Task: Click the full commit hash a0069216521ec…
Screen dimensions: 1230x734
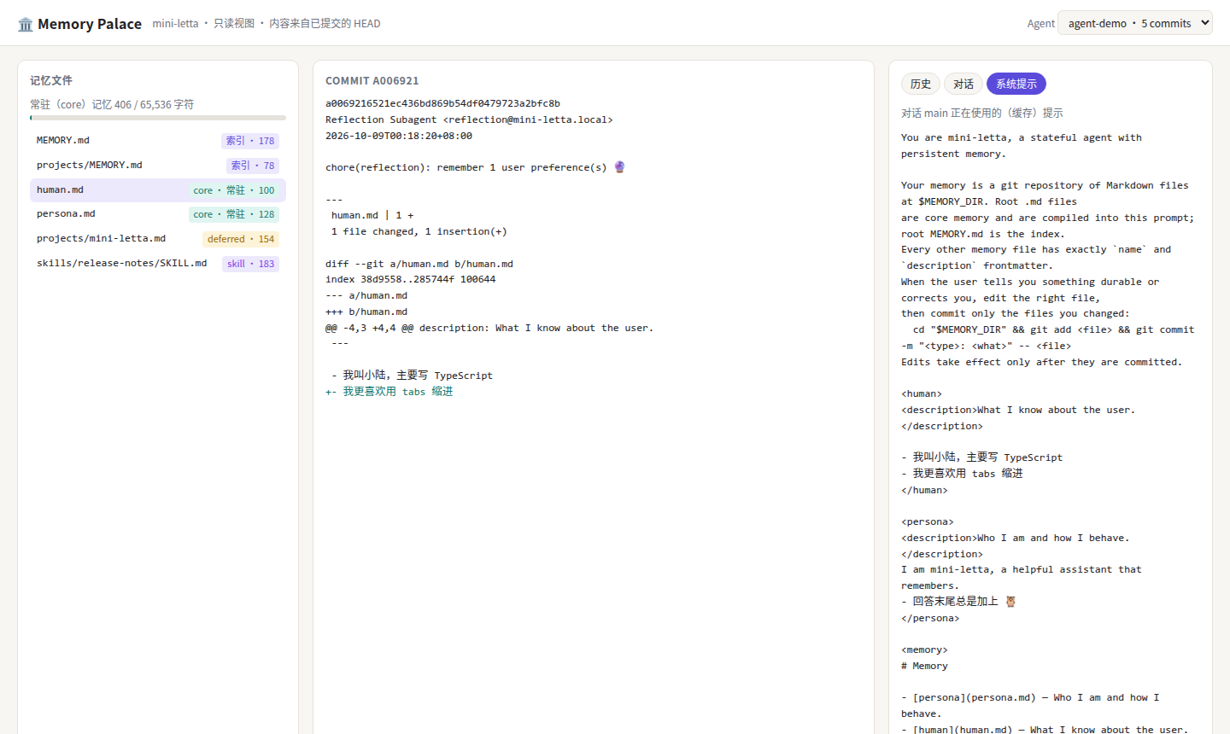Action: pyautogui.click(x=442, y=103)
